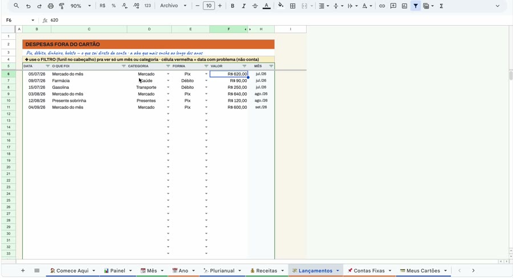Viewport: 513px width, 278px height.
Task: Increase decimal places
Action: coord(136,6)
